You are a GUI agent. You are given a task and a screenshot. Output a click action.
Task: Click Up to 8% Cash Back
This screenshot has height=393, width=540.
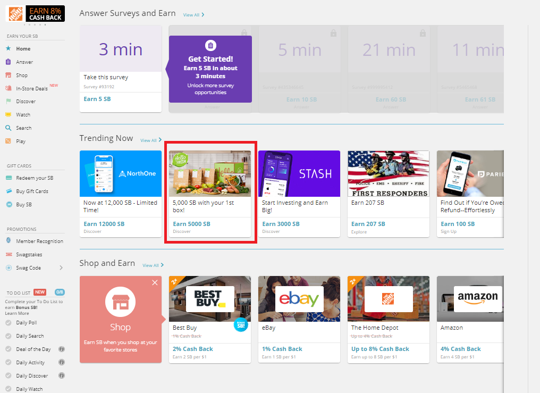click(380, 349)
